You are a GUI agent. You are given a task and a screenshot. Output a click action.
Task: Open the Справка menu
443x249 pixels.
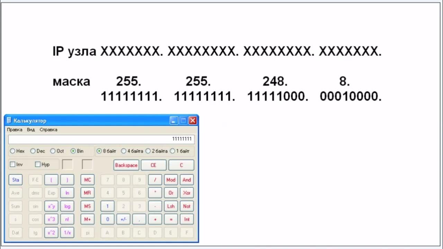coord(48,130)
